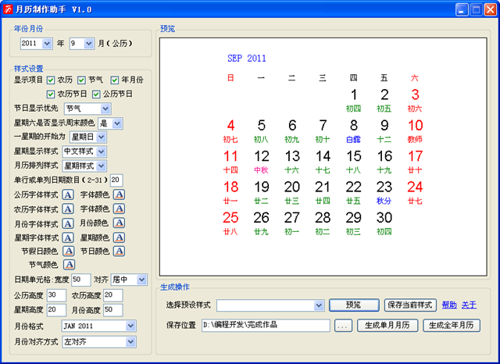Open the 星期字体样式 font icon
Screen dimensions: 500x364
coord(68,237)
